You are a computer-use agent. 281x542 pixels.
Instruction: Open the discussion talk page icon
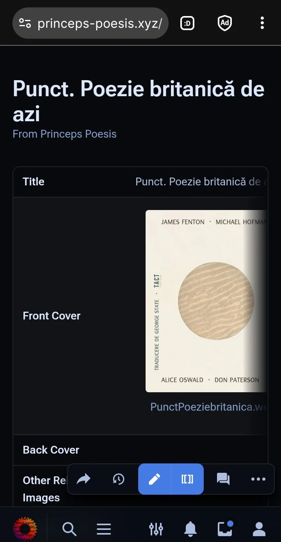click(x=223, y=479)
